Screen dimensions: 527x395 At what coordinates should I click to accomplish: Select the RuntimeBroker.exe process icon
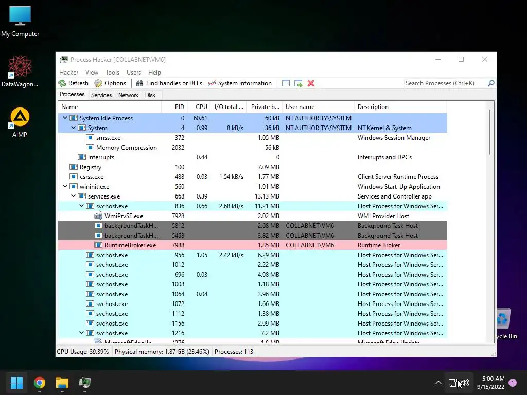pyautogui.click(x=98, y=245)
